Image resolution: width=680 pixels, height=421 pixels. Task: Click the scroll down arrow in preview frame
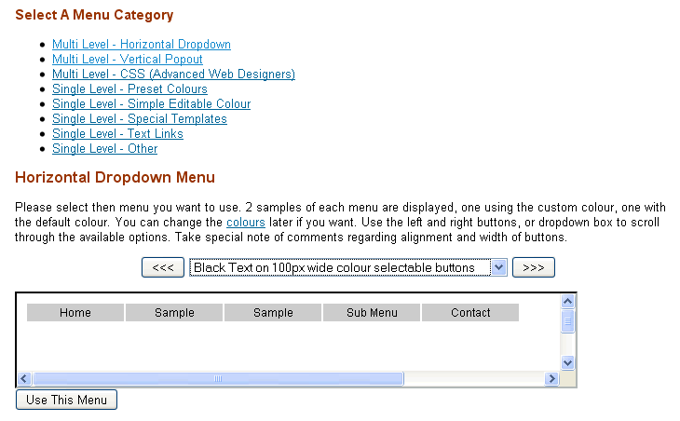567,362
